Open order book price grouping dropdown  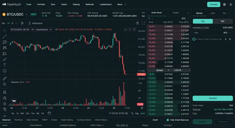[x=151, y=19]
